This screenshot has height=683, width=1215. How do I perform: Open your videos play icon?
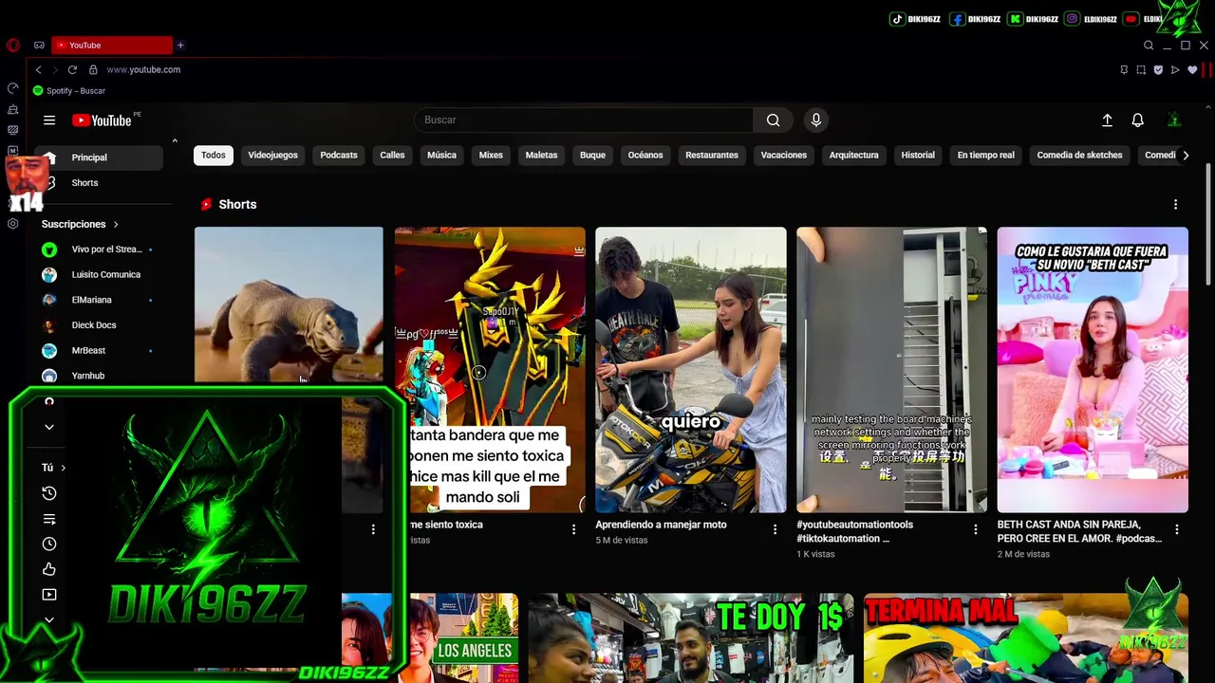tap(49, 595)
